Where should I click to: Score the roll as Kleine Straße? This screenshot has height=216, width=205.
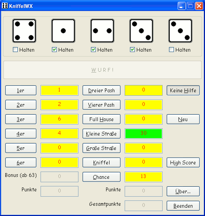102,134
